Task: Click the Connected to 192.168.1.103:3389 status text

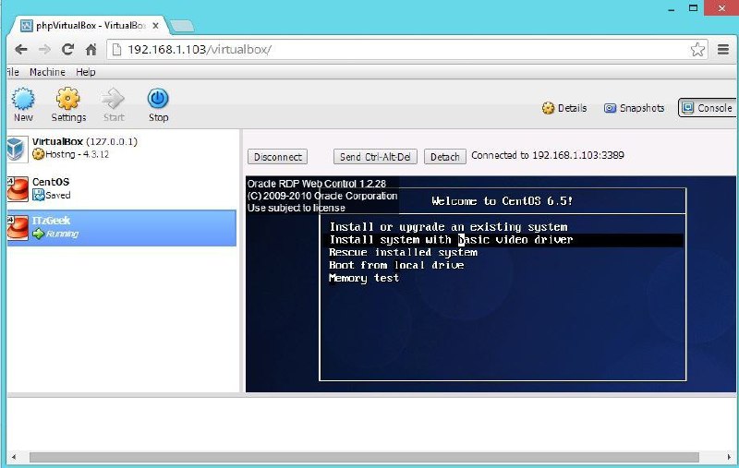Action: [x=548, y=155]
